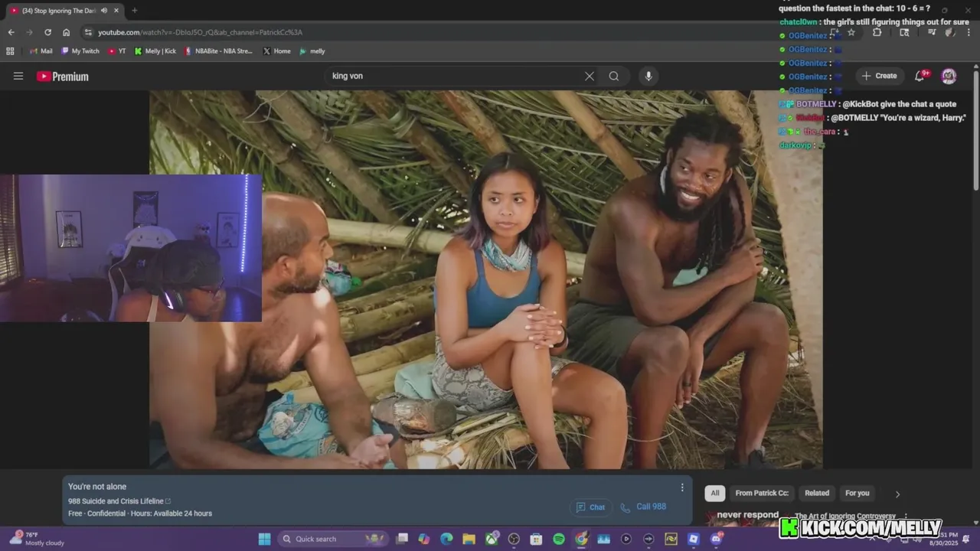
Task: Select the All filter chip
Action: [x=715, y=493]
